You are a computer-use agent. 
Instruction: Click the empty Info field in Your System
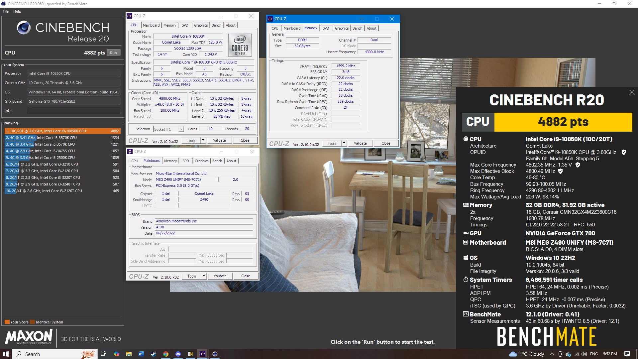pos(74,111)
